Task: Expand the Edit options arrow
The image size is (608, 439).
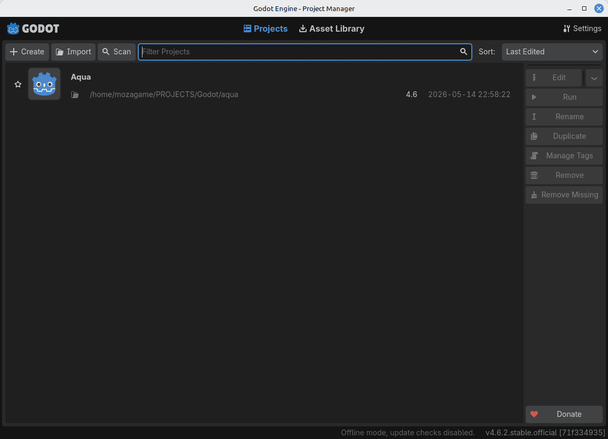Action: pos(594,78)
